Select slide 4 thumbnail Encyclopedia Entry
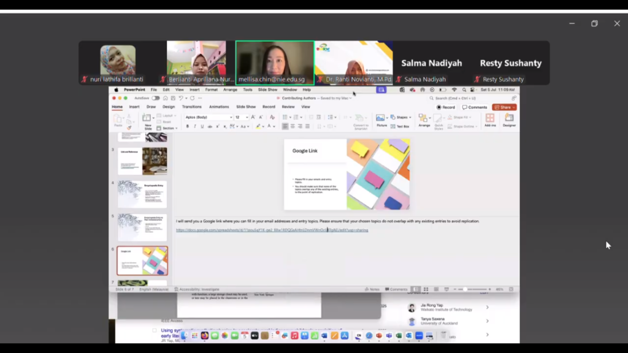The width and height of the screenshot is (628, 353). tap(142, 194)
